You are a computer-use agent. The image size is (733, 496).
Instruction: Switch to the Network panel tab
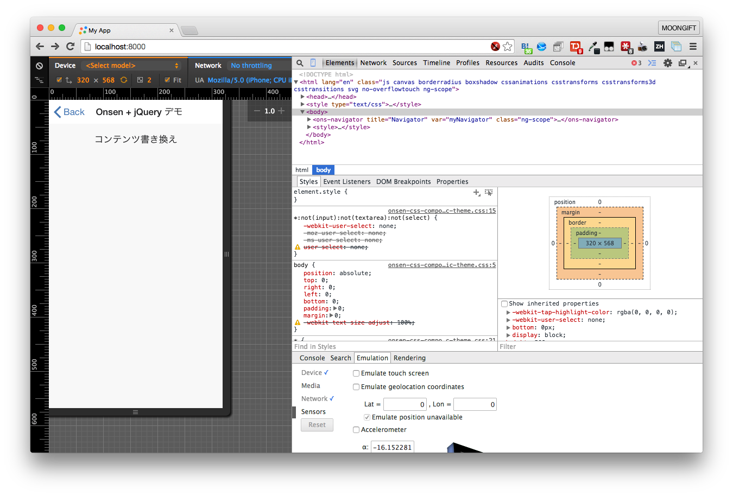point(373,63)
